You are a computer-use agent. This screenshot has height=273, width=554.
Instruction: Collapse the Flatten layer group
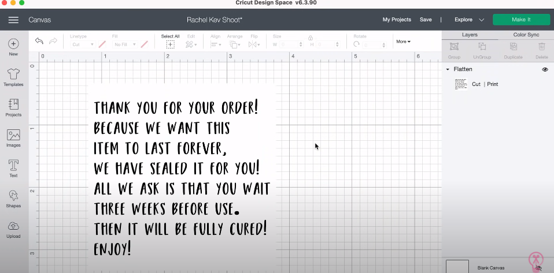click(x=448, y=69)
